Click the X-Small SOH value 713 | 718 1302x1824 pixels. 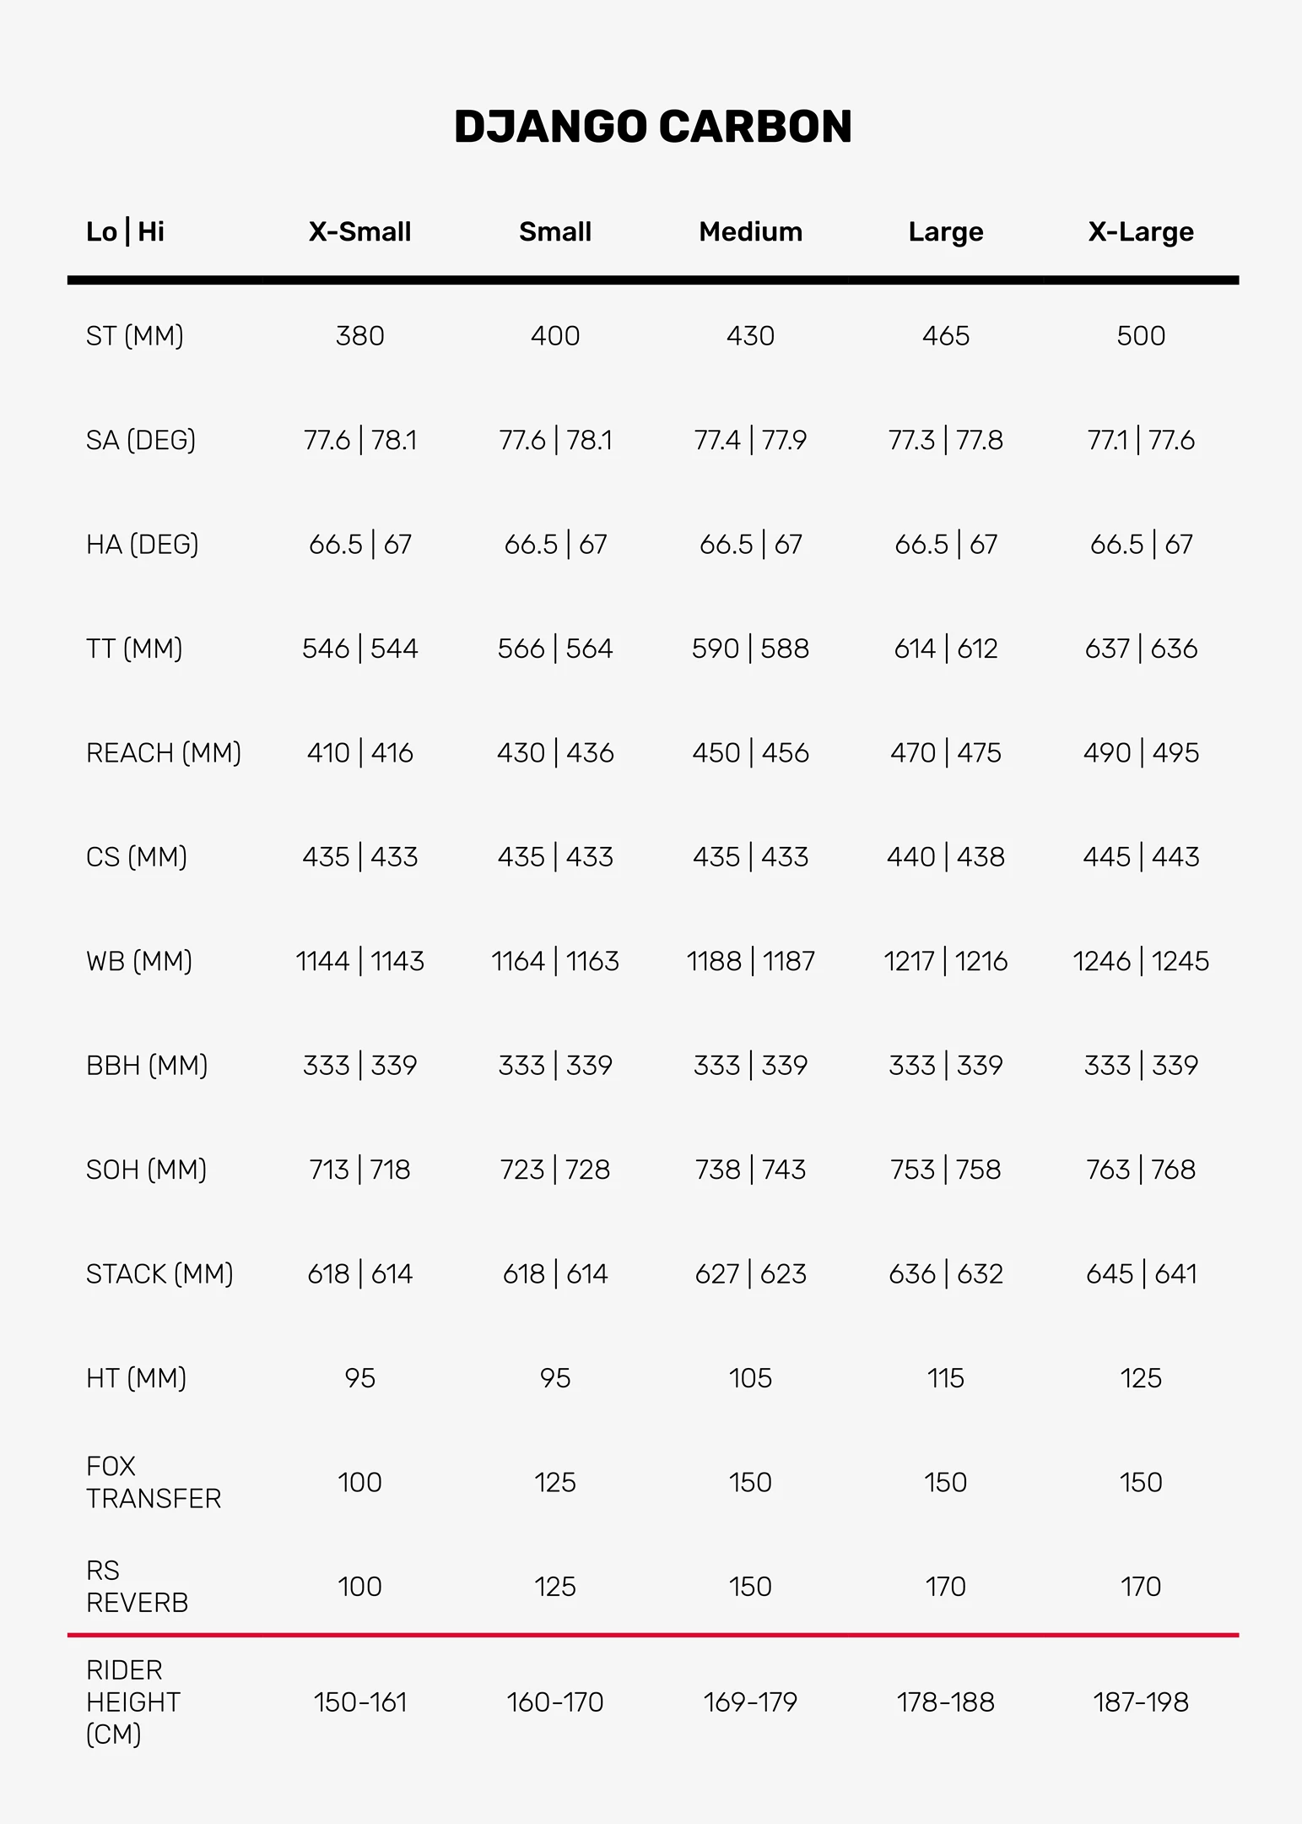coord(359,1170)
